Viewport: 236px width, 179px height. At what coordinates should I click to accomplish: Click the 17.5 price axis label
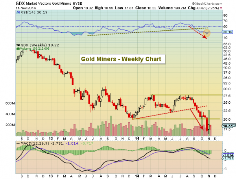tap(227, 129)
